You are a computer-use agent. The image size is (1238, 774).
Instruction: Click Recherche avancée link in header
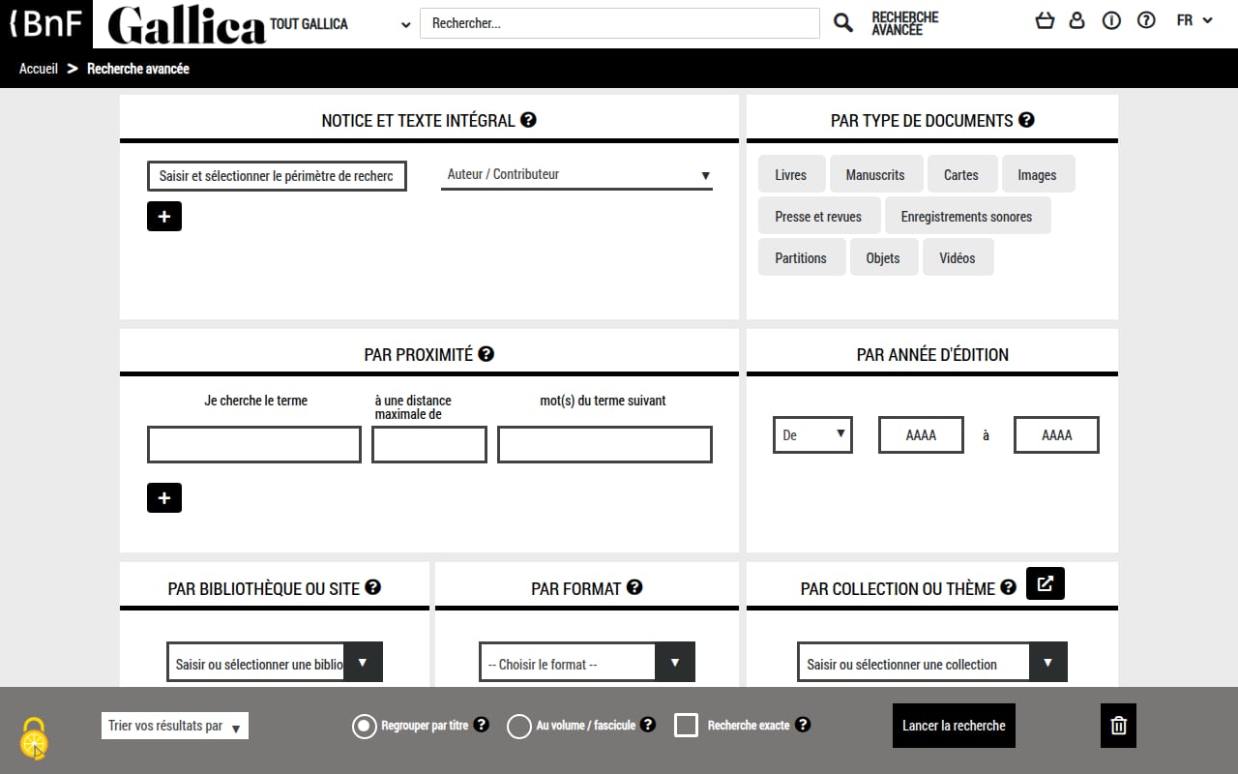[905, 24]
